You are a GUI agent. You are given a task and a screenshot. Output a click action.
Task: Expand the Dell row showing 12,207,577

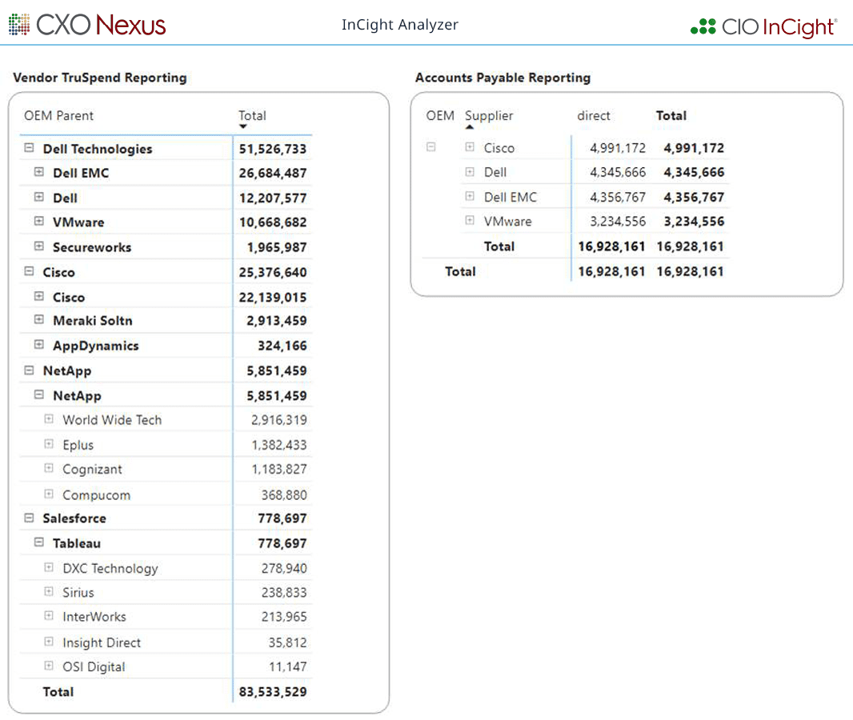(38, 197)
